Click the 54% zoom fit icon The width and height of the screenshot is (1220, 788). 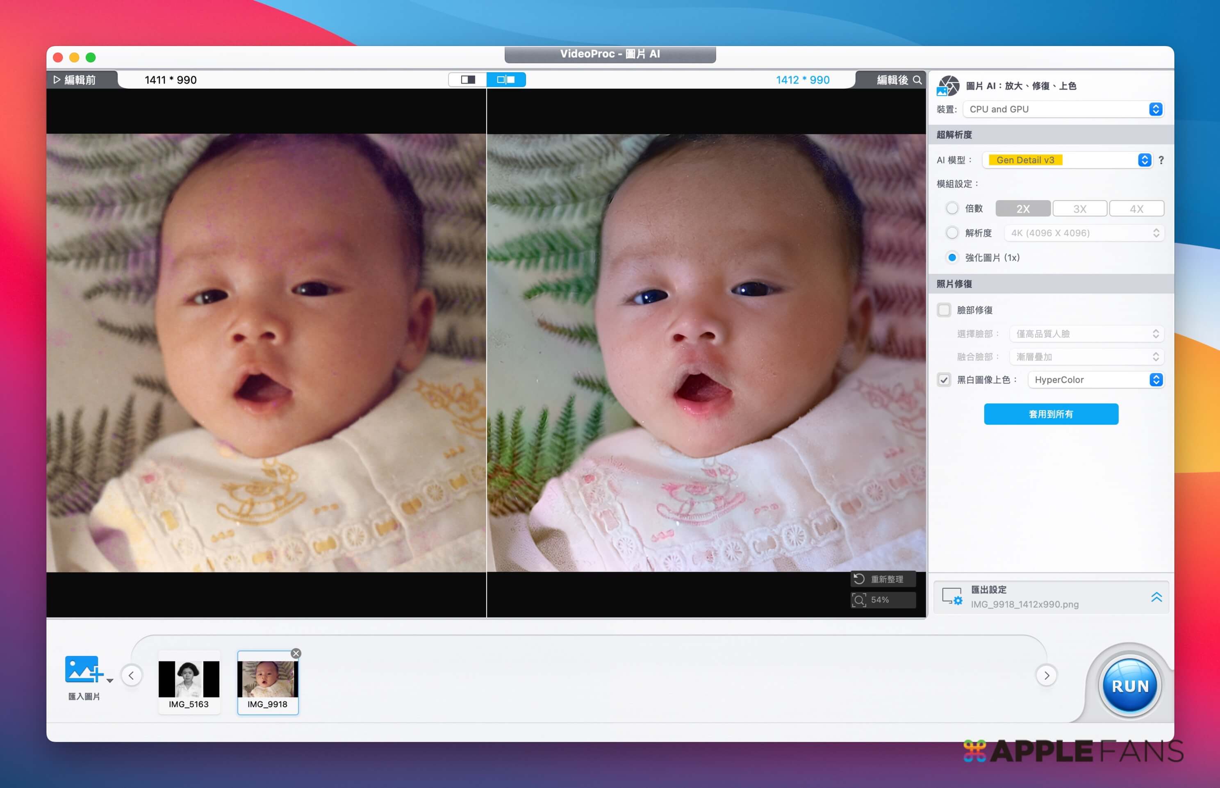(859, 600)
